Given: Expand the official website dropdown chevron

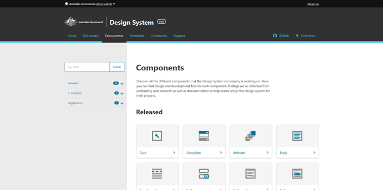Looking at the screenshot, I should 114,4.
